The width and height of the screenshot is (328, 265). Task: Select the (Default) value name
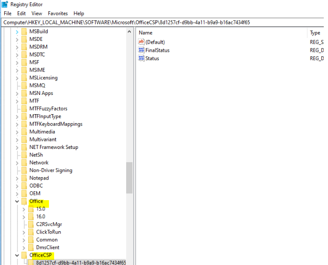[155, 42]
